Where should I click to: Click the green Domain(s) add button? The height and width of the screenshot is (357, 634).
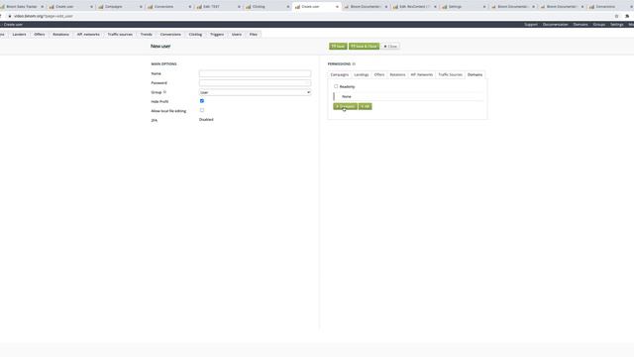click(345, 106)
